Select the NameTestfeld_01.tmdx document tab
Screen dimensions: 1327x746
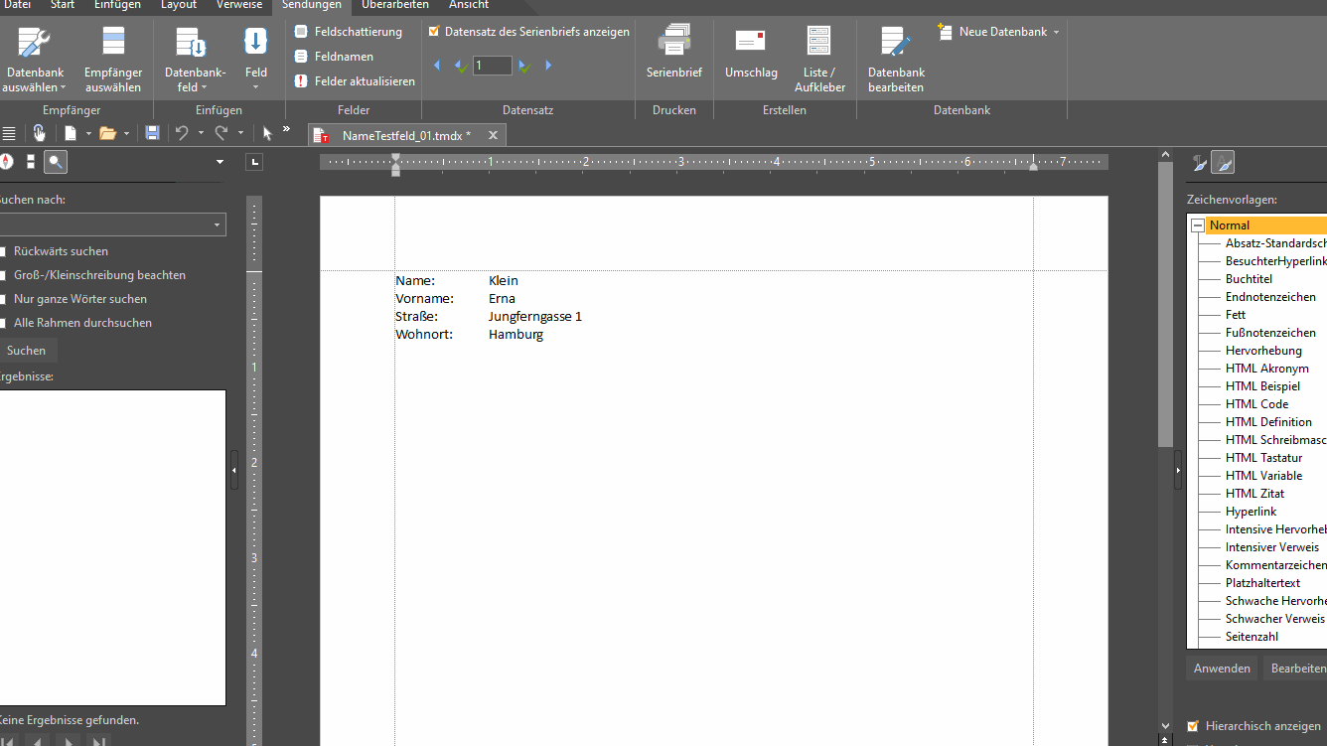tap(406, 135)
